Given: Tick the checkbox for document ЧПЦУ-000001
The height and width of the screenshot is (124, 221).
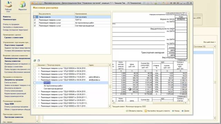Looking at the screenshot, I should (35, 71).
